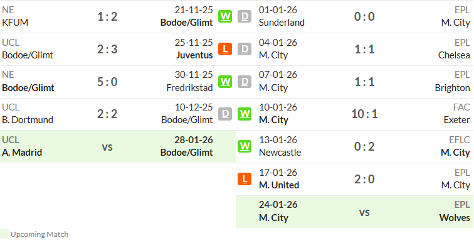Click the W badge next to Newcastle
Image resolution: width=474 pixels, height=243 pixels.
(x=245, y=146)
